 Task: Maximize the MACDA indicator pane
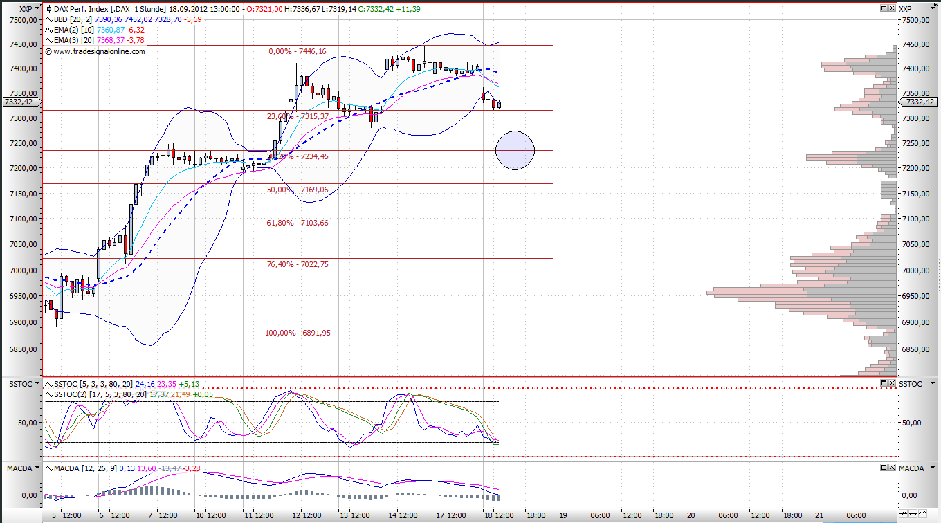884,468
